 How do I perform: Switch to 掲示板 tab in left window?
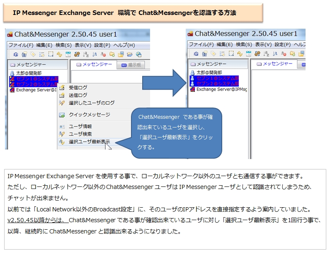[131, 65]
